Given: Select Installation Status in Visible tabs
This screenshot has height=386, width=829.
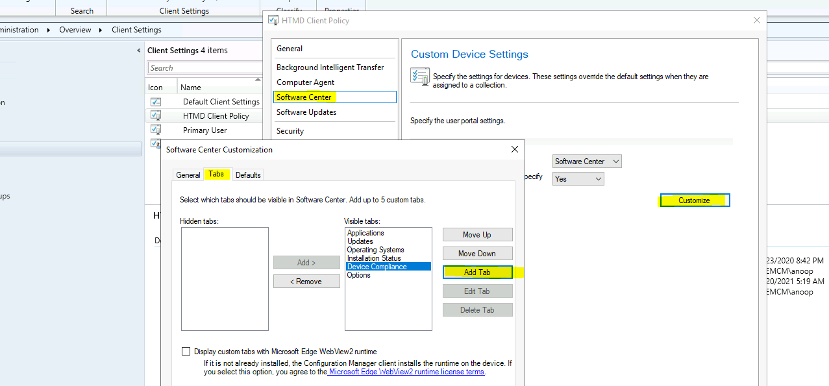Looking at the screenshot, I should pos(388,258).
